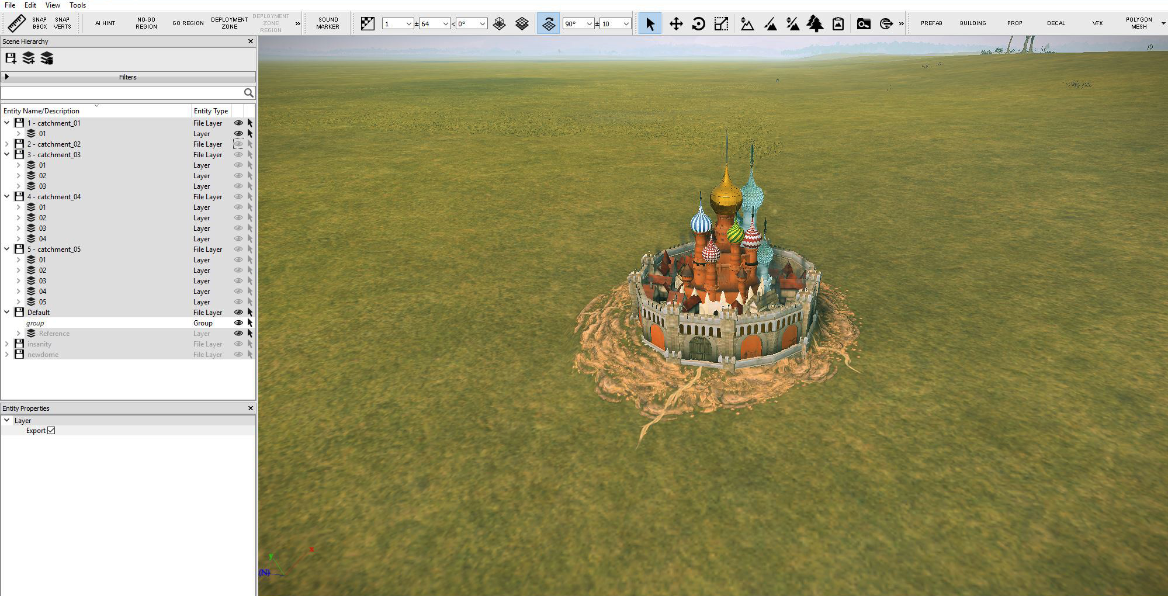Show the 5 - catchment_05 file layer
The width and height of the screenshot is (1168, 596).
[x=238, y=250]
